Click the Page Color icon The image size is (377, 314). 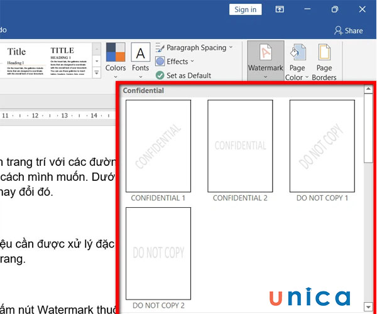tap(297, 60)
